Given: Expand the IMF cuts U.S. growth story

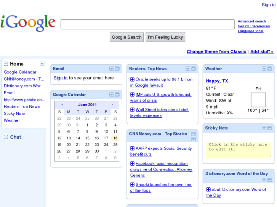Looking at the screenshot, I should [132, 95].
